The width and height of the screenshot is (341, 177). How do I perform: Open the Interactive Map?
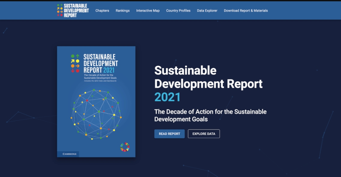click(148, 10)
